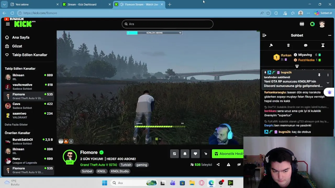Click bugra2k username in chat message
Image resolution: width=335 pixels, height=188 pixels.
tap(284, 132)
